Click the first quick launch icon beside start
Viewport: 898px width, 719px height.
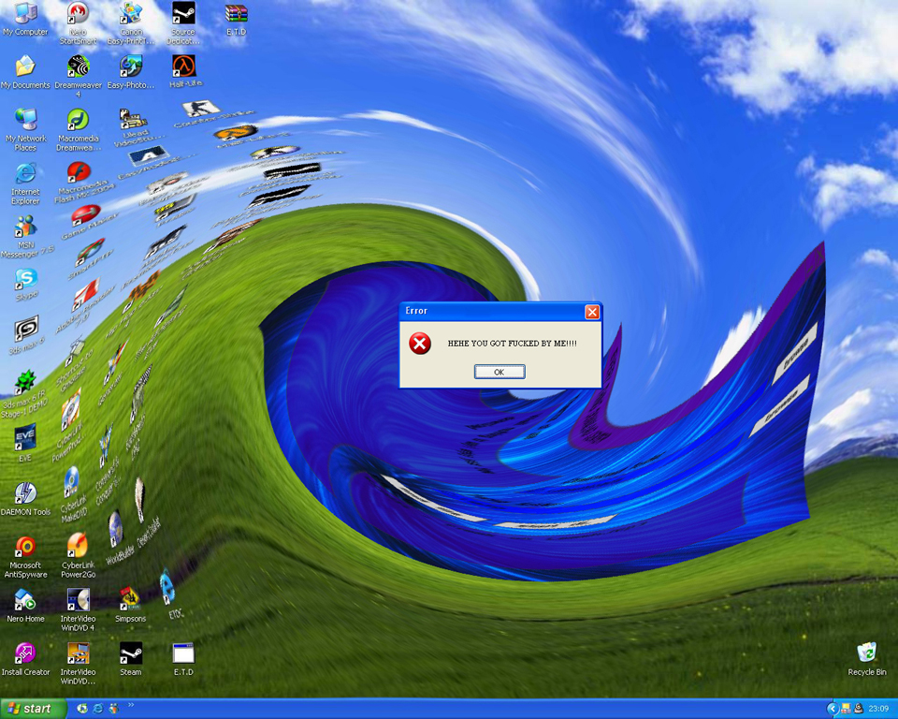pyautogui.click(x=82, y=709)
